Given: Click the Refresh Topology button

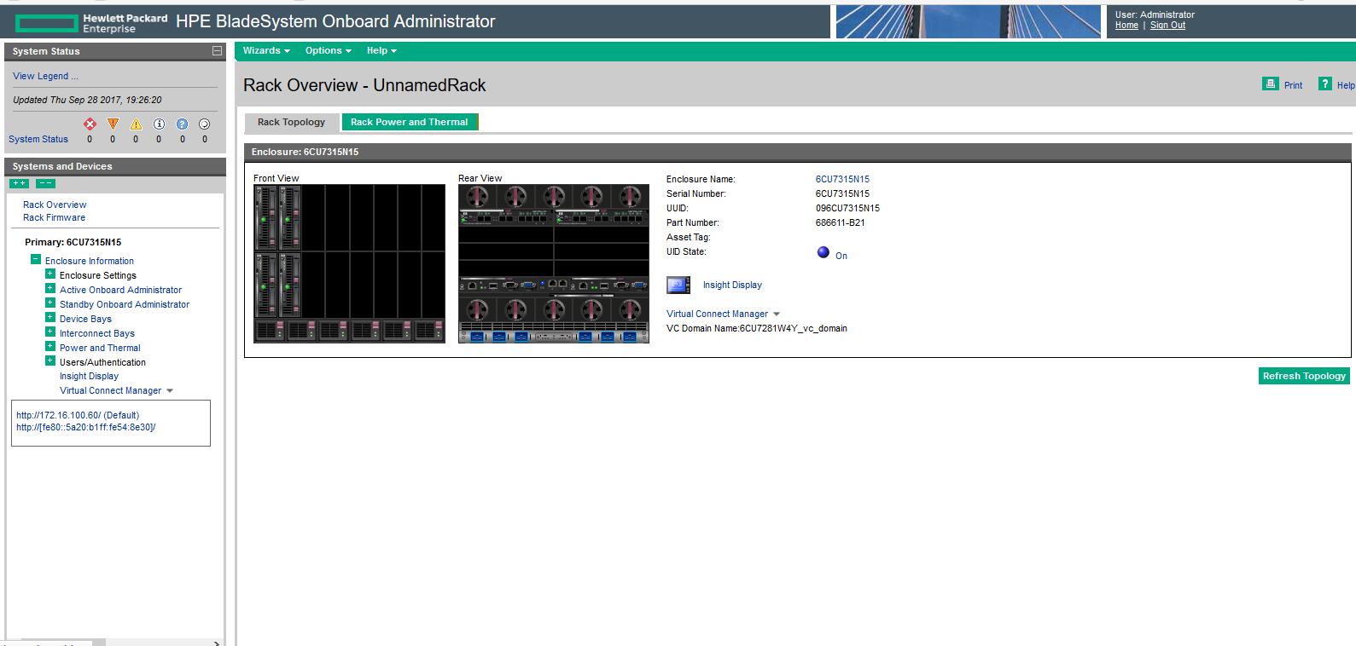Looking at the screenshot, I should 1304,376.
